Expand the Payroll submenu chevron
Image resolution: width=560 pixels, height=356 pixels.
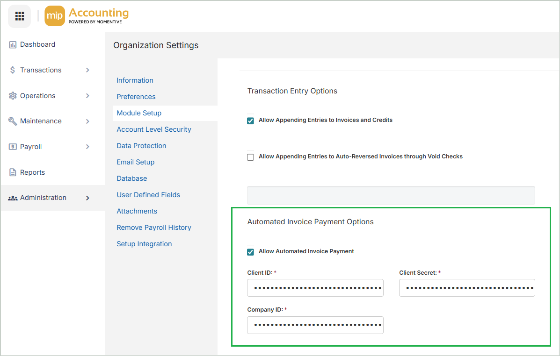[x=87, y=147]
